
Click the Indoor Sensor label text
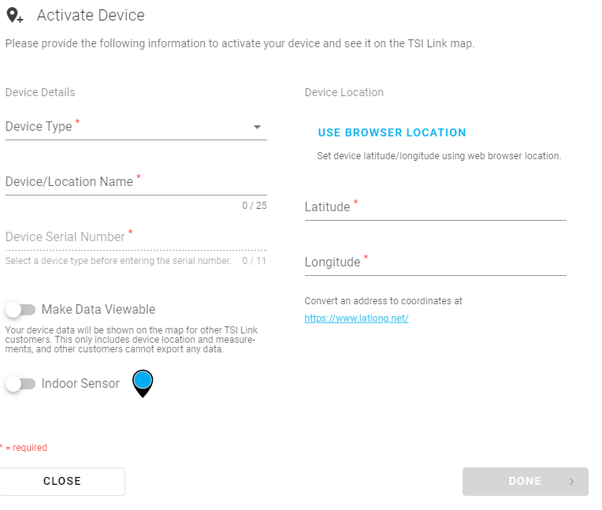pyautogui.click(x=80, y=384)
